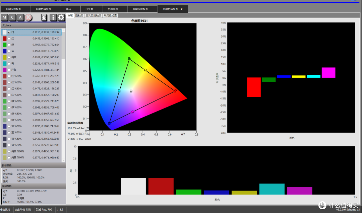Select the 绿 color radio button
362x213 pixels.
point(9,45)
